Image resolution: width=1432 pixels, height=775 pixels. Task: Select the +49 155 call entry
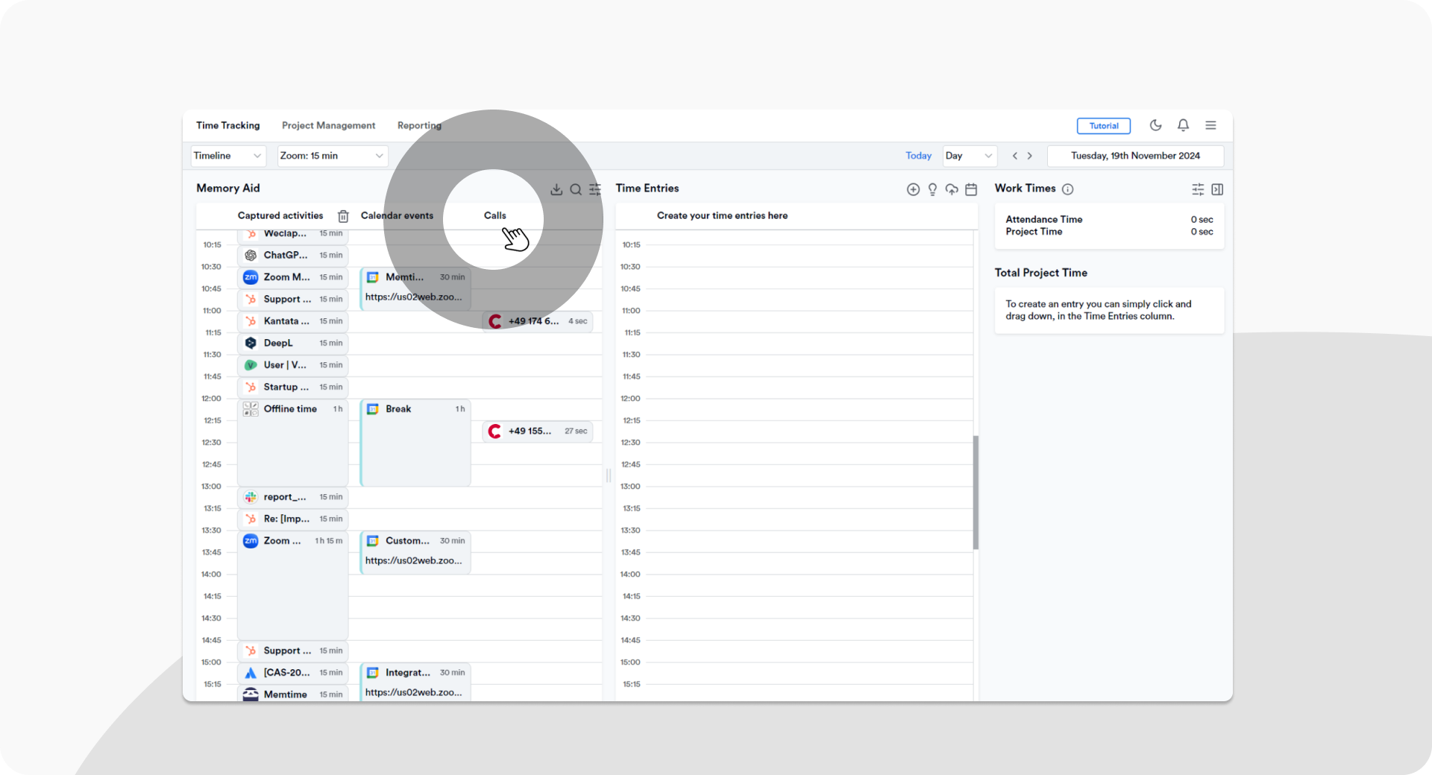click(x=538, y=431)
